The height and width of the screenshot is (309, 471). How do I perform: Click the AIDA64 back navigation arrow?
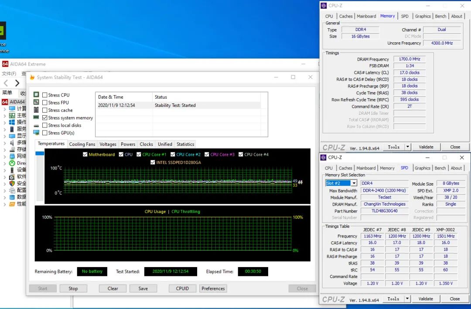6,83
